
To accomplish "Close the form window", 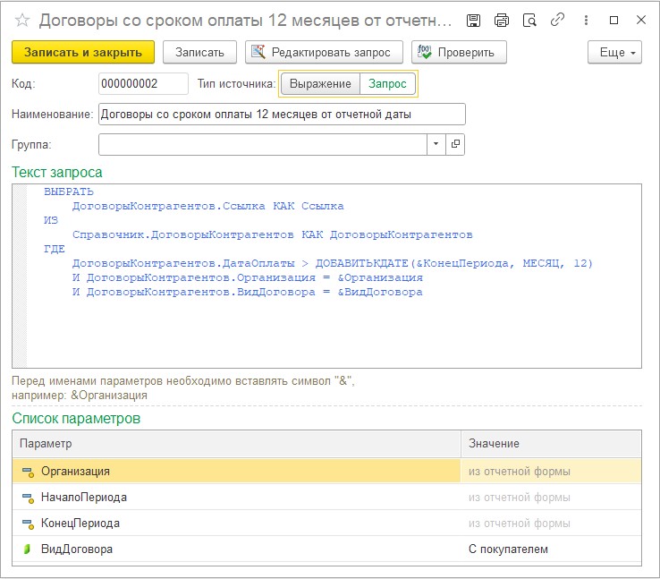I will [641, 20].
